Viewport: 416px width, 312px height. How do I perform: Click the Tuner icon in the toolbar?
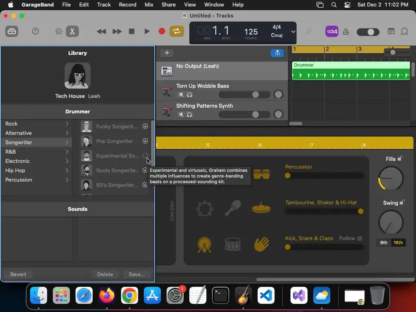point(308,32)
